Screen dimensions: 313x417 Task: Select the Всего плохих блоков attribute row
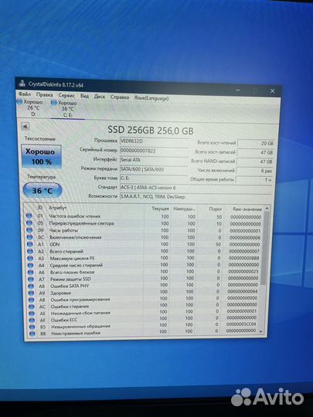[144, 272]
